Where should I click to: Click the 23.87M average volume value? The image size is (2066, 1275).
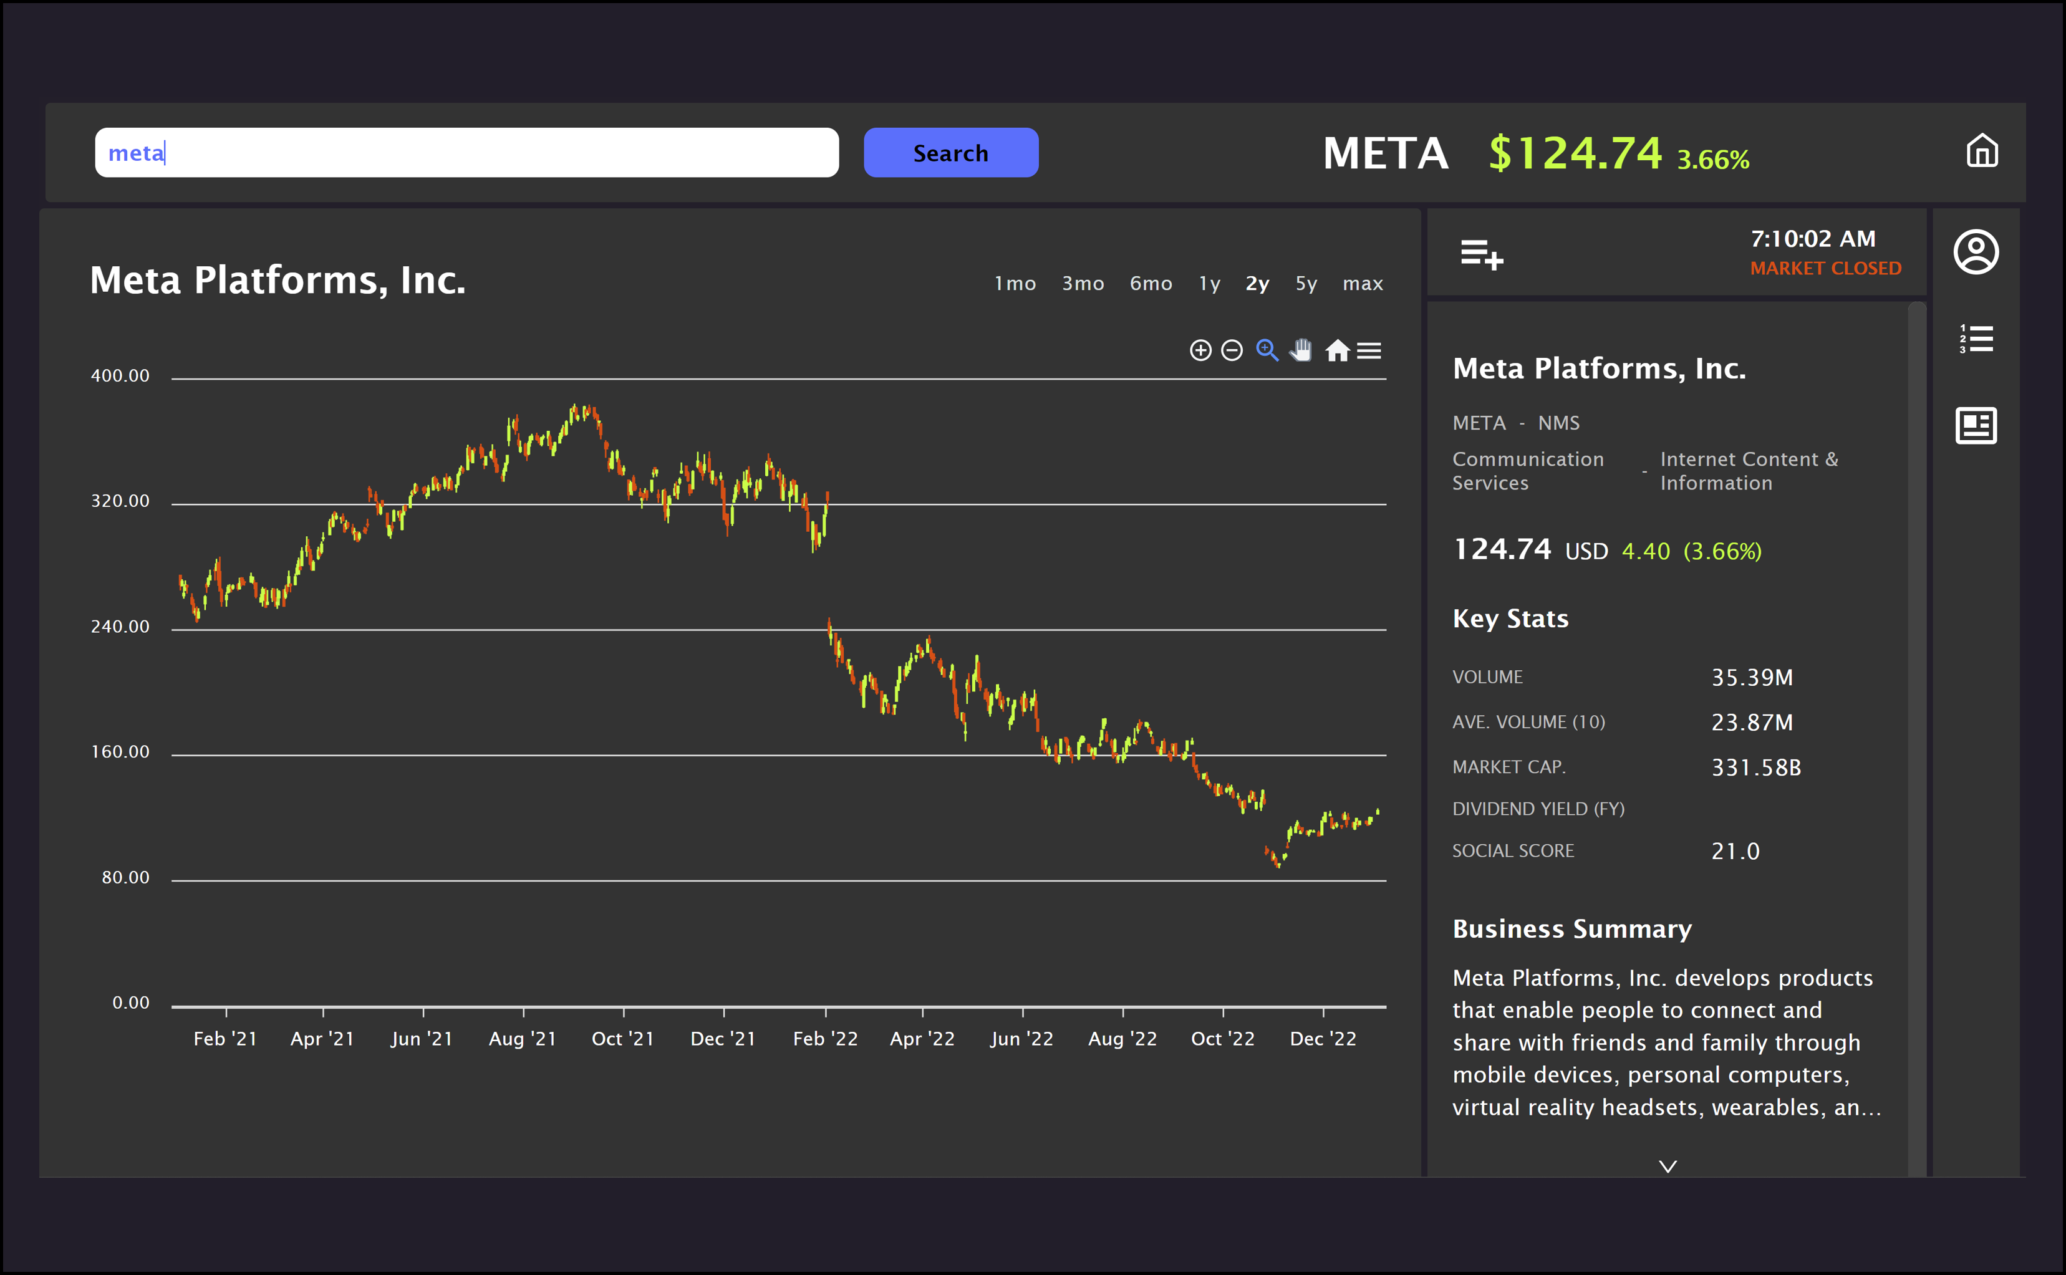click(1752, 723)
